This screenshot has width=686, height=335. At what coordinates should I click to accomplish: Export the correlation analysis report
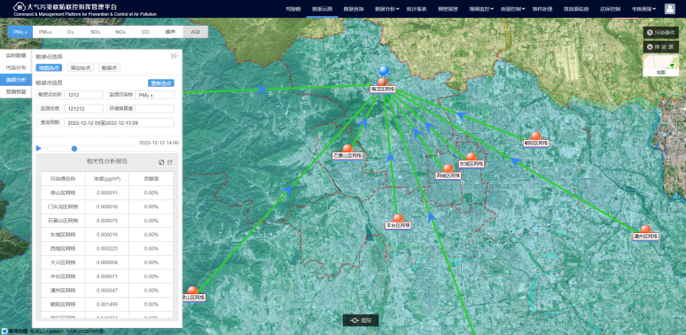coord(170,162)
